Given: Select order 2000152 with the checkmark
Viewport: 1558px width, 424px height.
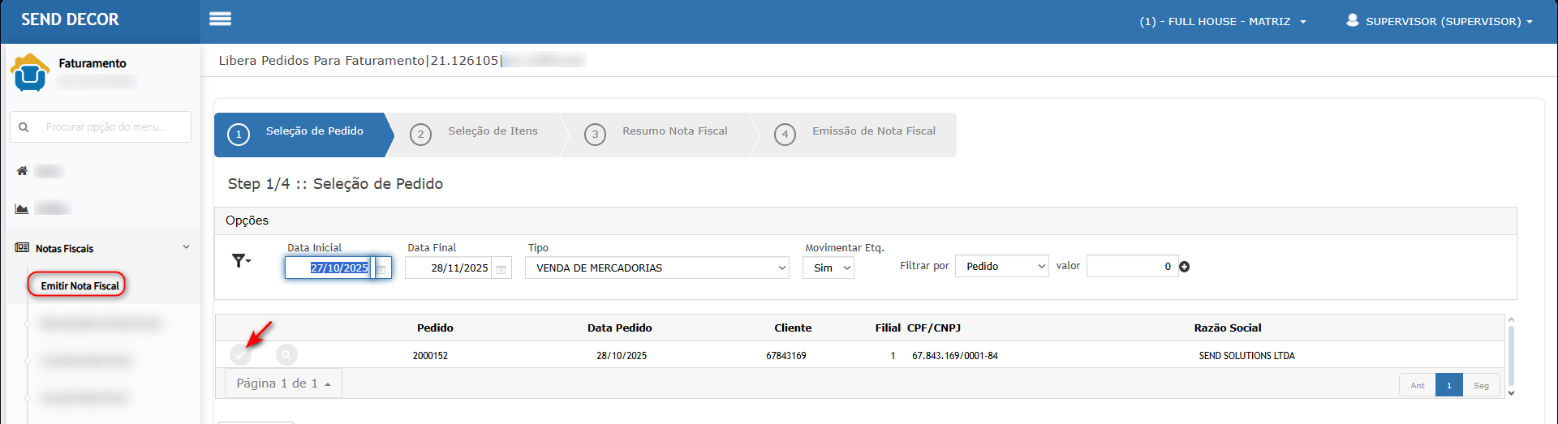Looking at the screenshot, I should click(x=240, y=355).
